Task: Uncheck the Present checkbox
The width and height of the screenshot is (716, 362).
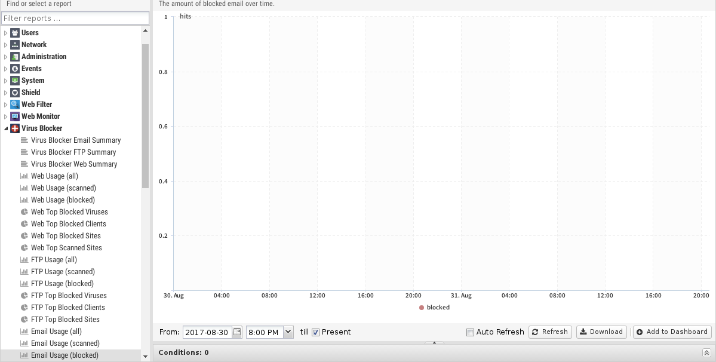Action: 315,332
